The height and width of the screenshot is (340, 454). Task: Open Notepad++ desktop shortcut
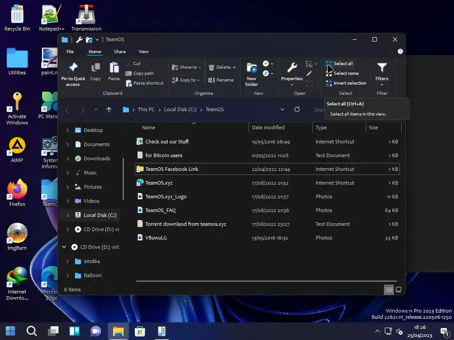(51, 17)
